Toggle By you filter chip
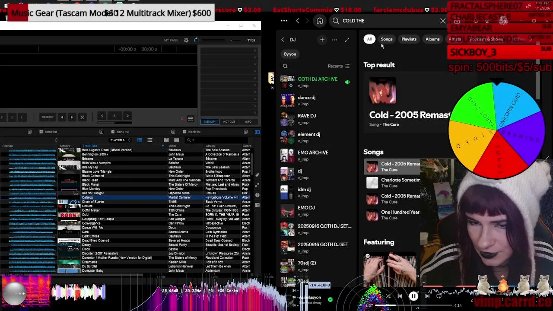Viewport: 553px width, 311px height. tap(290, 54)
